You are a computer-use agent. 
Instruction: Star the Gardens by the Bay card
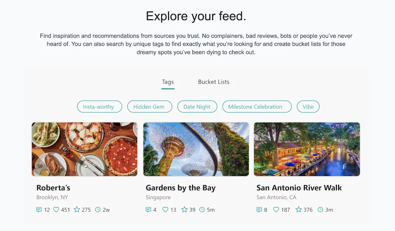184,210
